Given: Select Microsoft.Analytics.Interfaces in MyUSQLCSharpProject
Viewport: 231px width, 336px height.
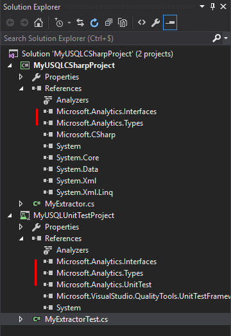Looking at the screenshot, I should [x=107, y=112].
